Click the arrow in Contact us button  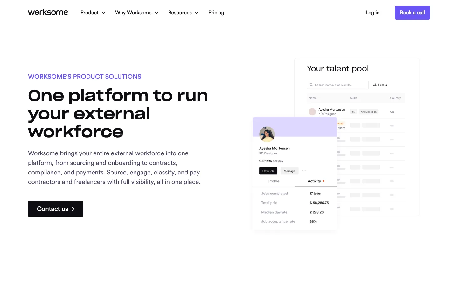coord(73,209)
